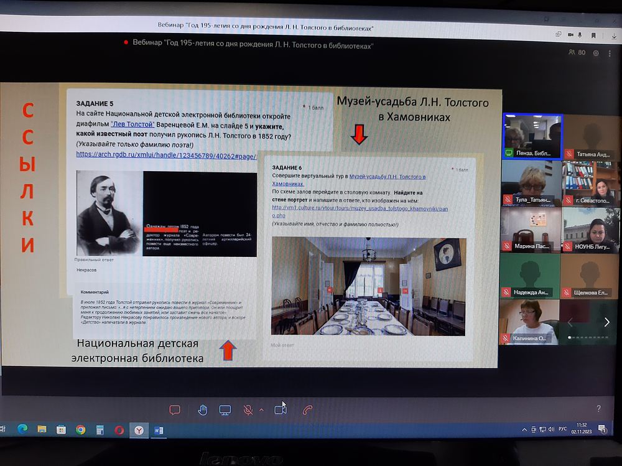This screenshot has width=622, height=466.
Task: Select Пенза, Библ... participant video
Action: 533,136
